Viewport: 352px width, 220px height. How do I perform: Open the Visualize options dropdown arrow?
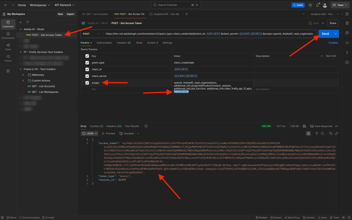pyautogui.click(x=138, y=133)
